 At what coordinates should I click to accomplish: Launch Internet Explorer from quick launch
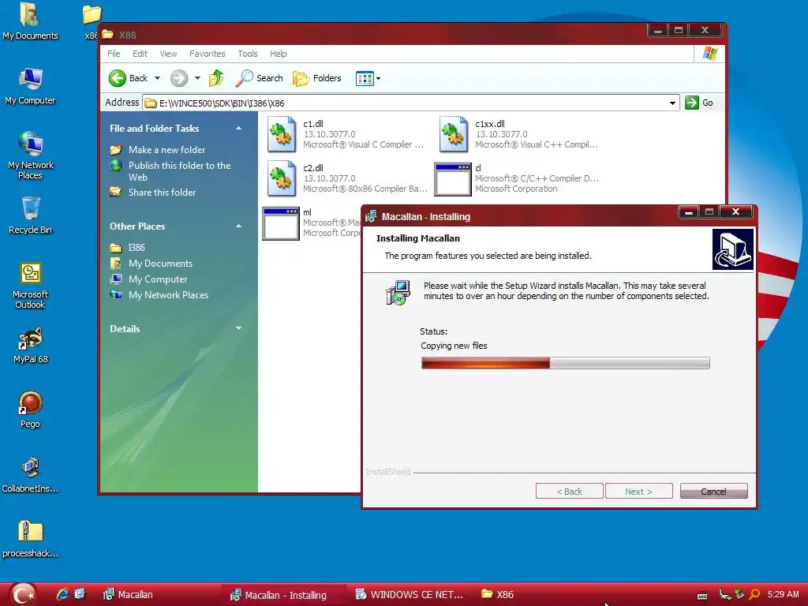62,594
